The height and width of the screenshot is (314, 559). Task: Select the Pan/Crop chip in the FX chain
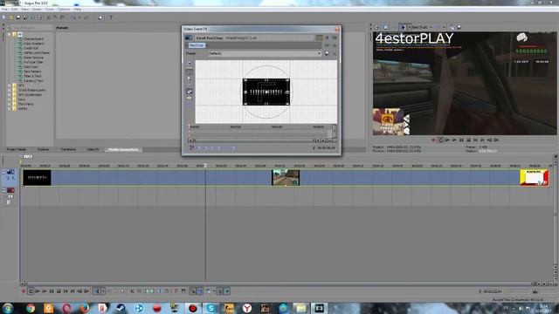(x=197, y=45)
